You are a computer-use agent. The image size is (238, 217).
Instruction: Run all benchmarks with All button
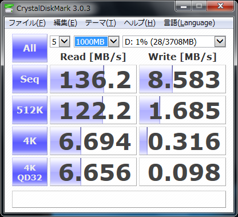pos(30,48)
